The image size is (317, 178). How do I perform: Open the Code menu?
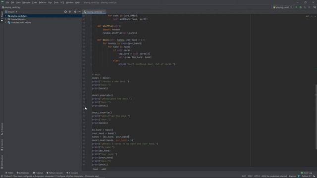click(x=35, y=2)
